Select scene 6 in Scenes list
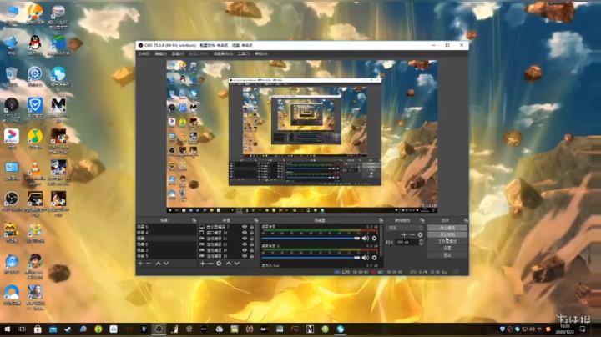601x337 pixels. [x=166, y=227]
